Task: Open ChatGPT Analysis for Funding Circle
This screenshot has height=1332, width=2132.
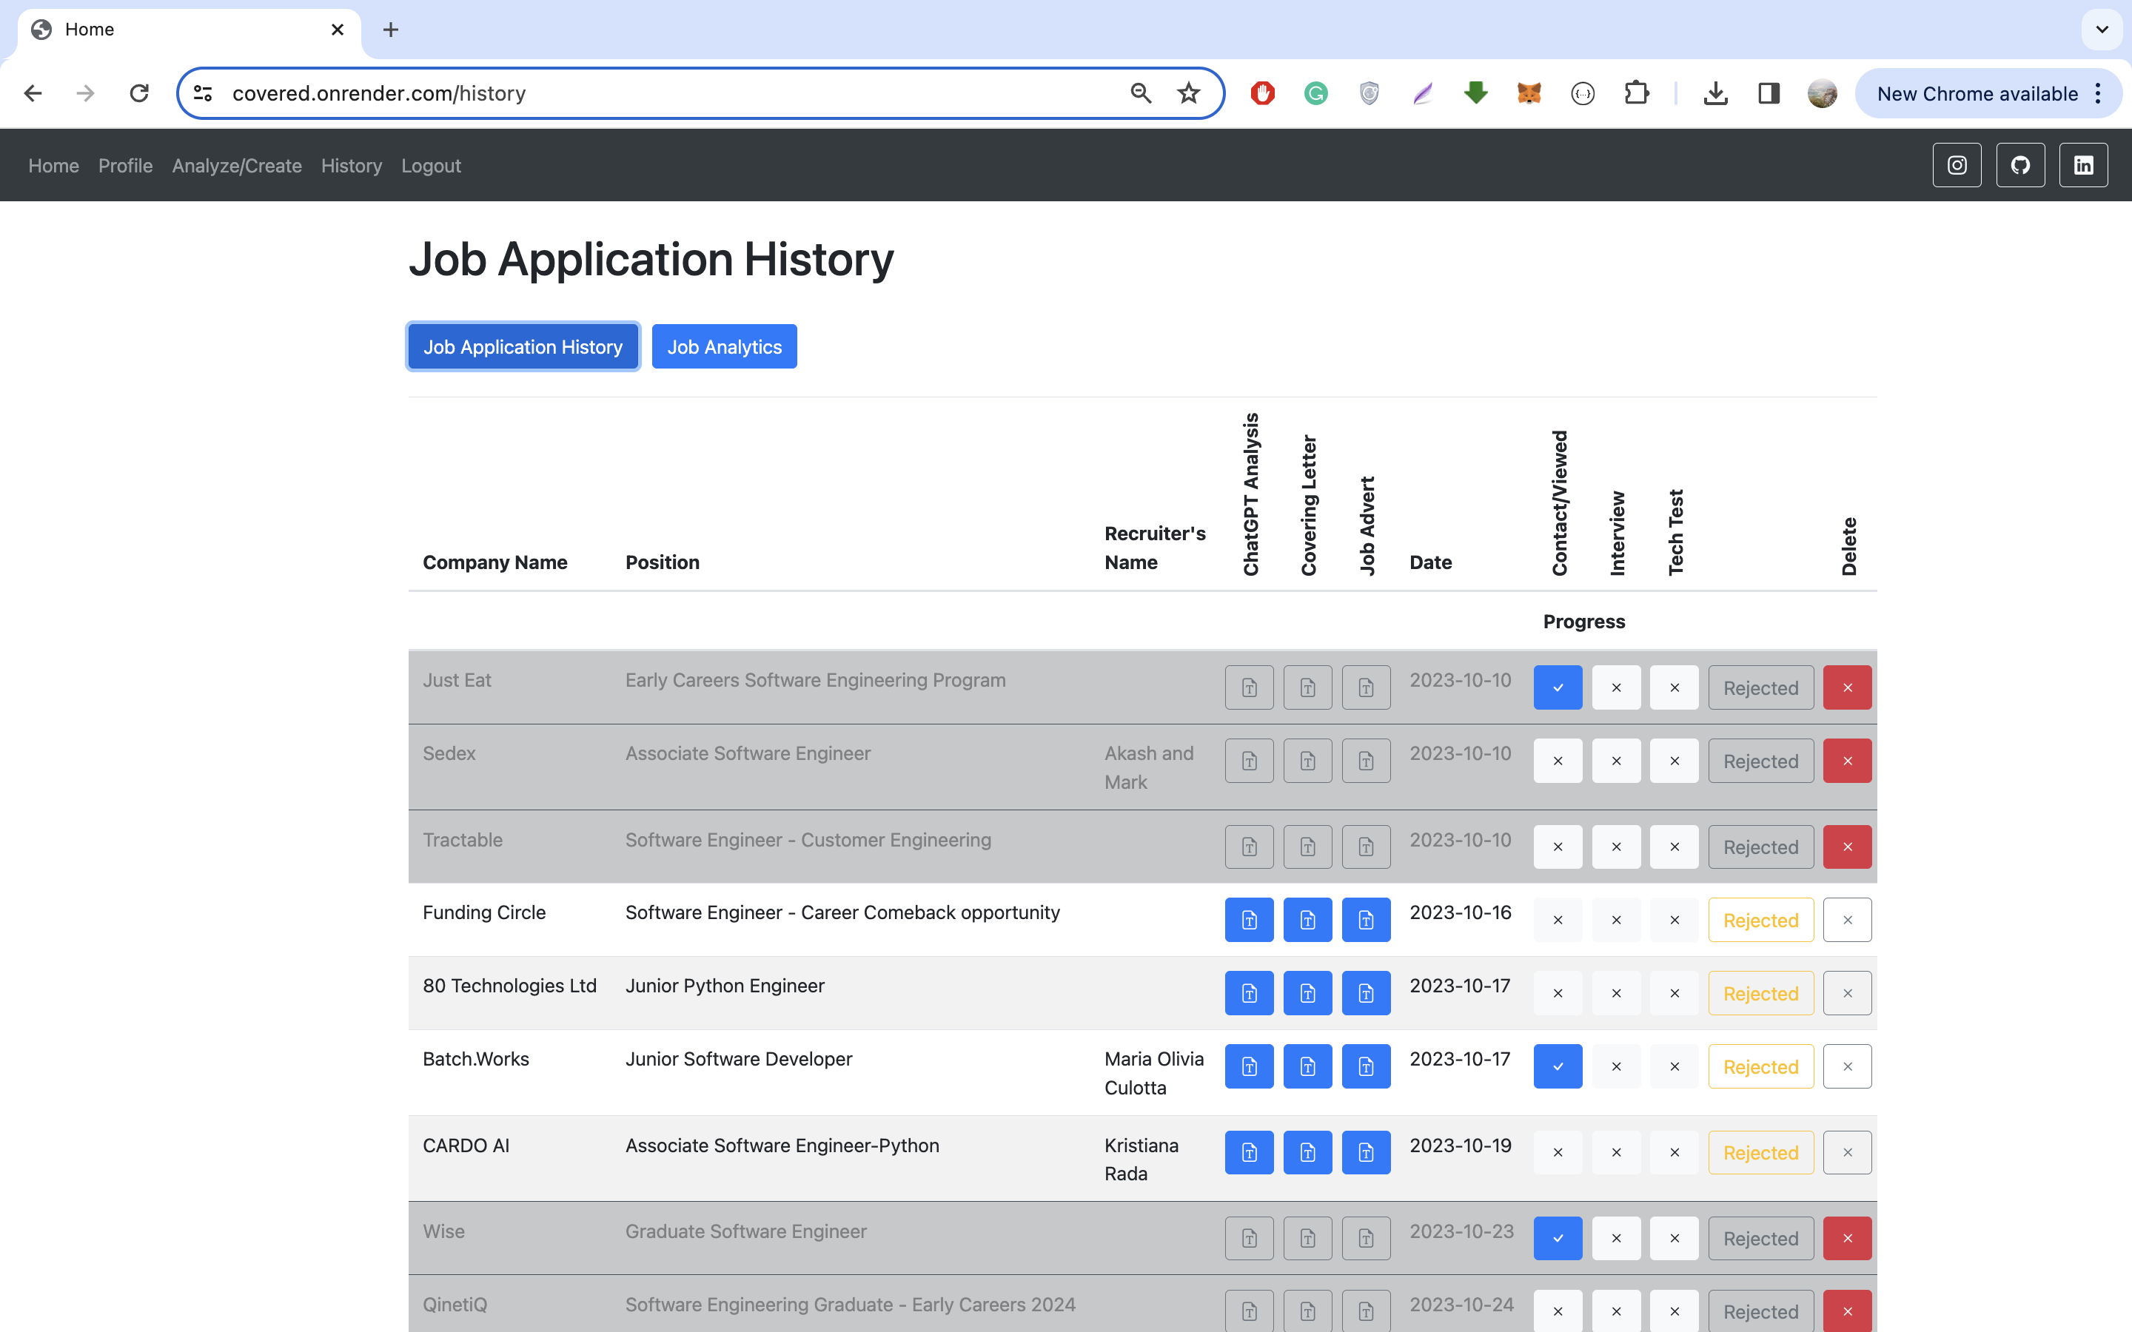Action: pyautogui.click(x=1248, y=920)
